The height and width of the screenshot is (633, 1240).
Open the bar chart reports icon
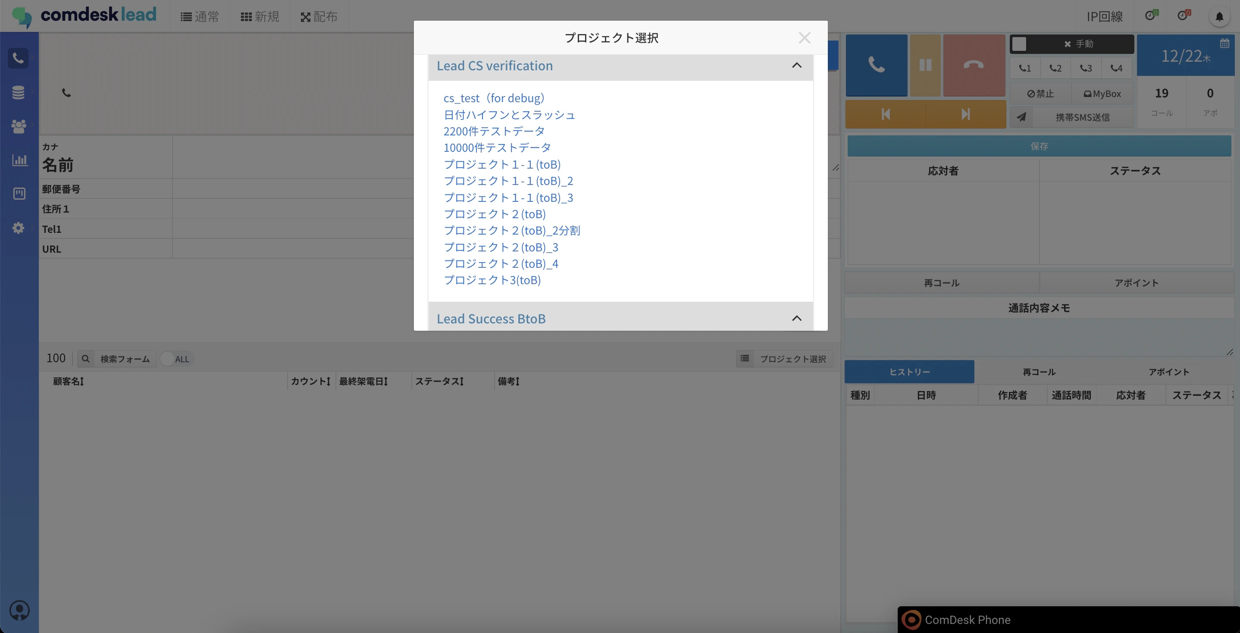pyautogui.click(x=19, y=160)
